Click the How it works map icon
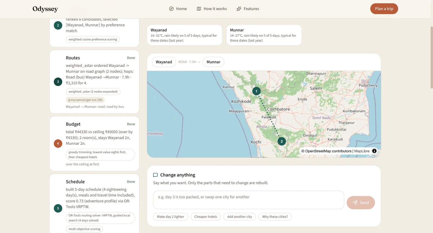 pos(199,9)
